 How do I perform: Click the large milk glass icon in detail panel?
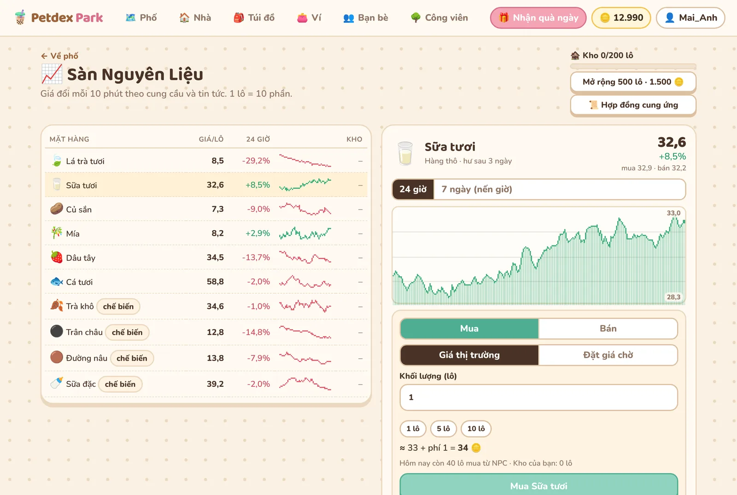(x=405, y=153)
